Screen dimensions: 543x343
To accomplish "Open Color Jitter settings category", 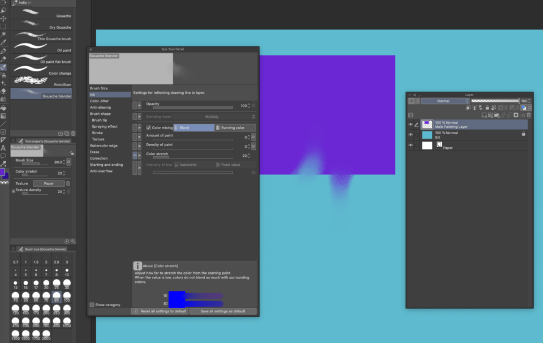I will click(100, 101).
